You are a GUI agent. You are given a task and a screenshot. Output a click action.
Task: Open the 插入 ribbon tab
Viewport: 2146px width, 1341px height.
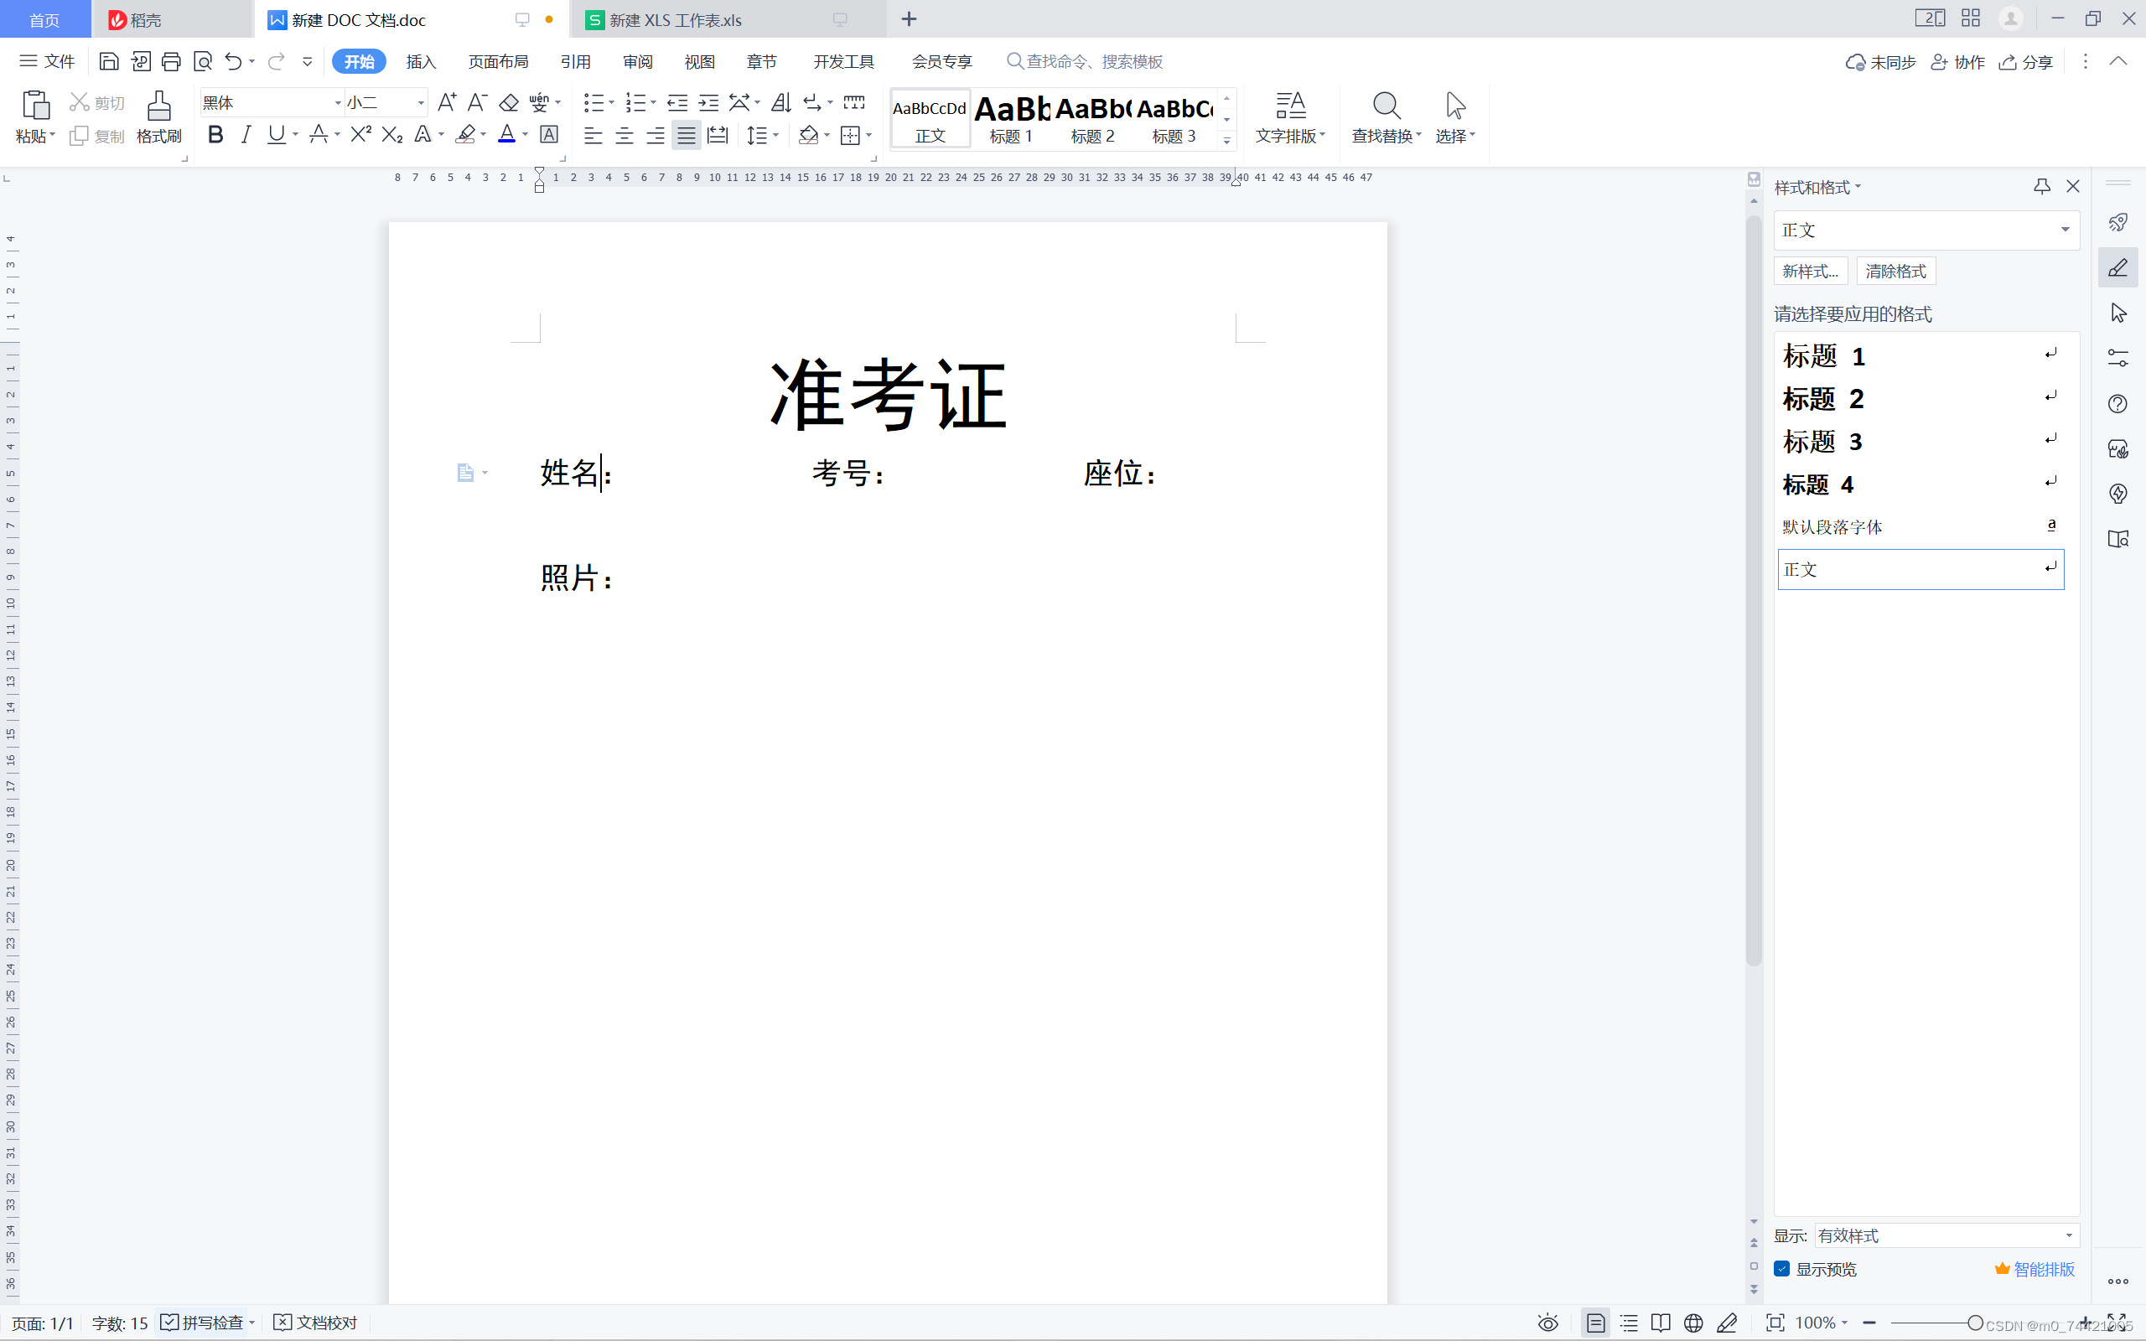pos(421,61)
